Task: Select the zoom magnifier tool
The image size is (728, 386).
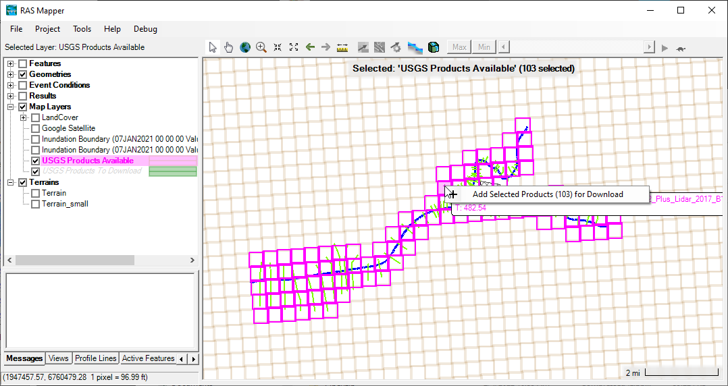Action: point(261,47)
